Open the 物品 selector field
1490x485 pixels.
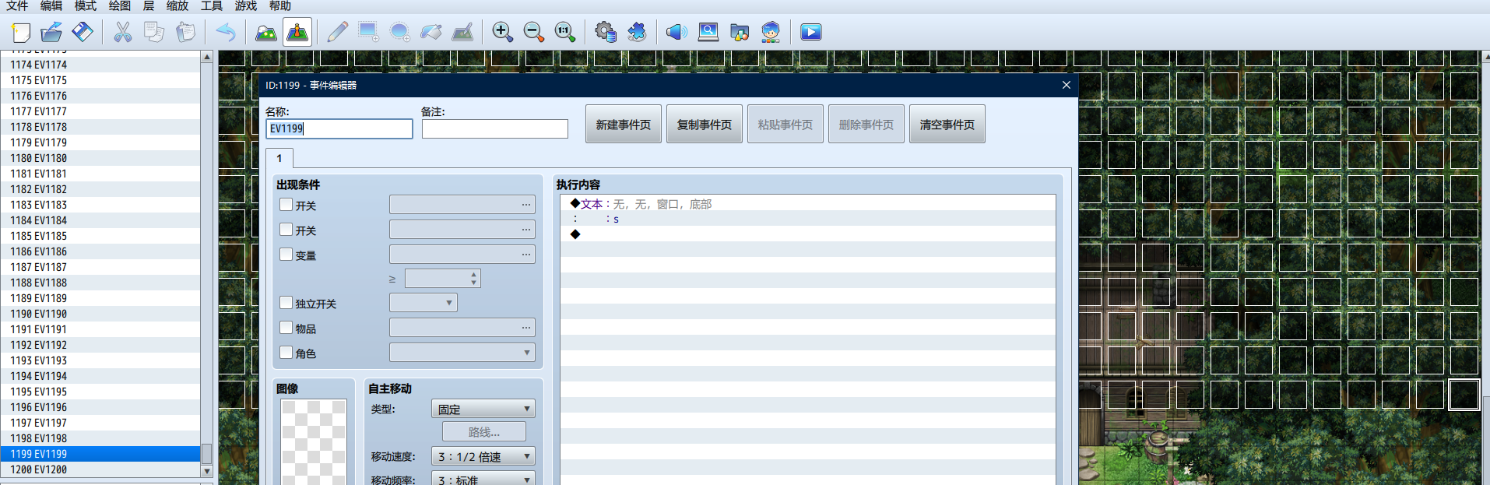point(462,328)
